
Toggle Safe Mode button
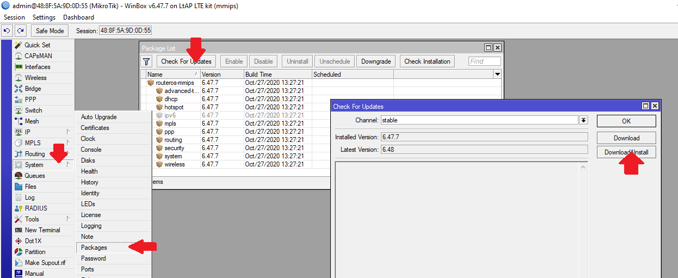pyautogui.click(x=50, y=31)
